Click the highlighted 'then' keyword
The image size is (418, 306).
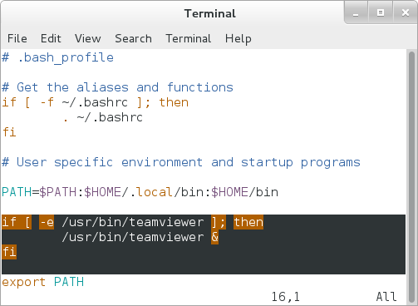pyautogui.click(x=248, y=222)
